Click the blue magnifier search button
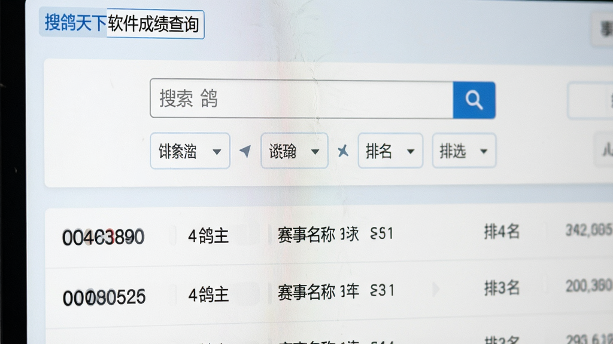 click(474, 100)
